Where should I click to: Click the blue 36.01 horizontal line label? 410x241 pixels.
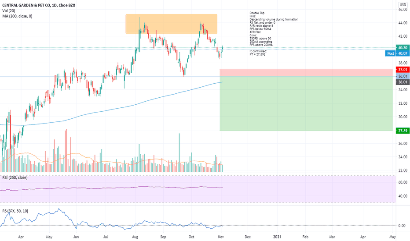pyautogui.click(x=403, y=76)
